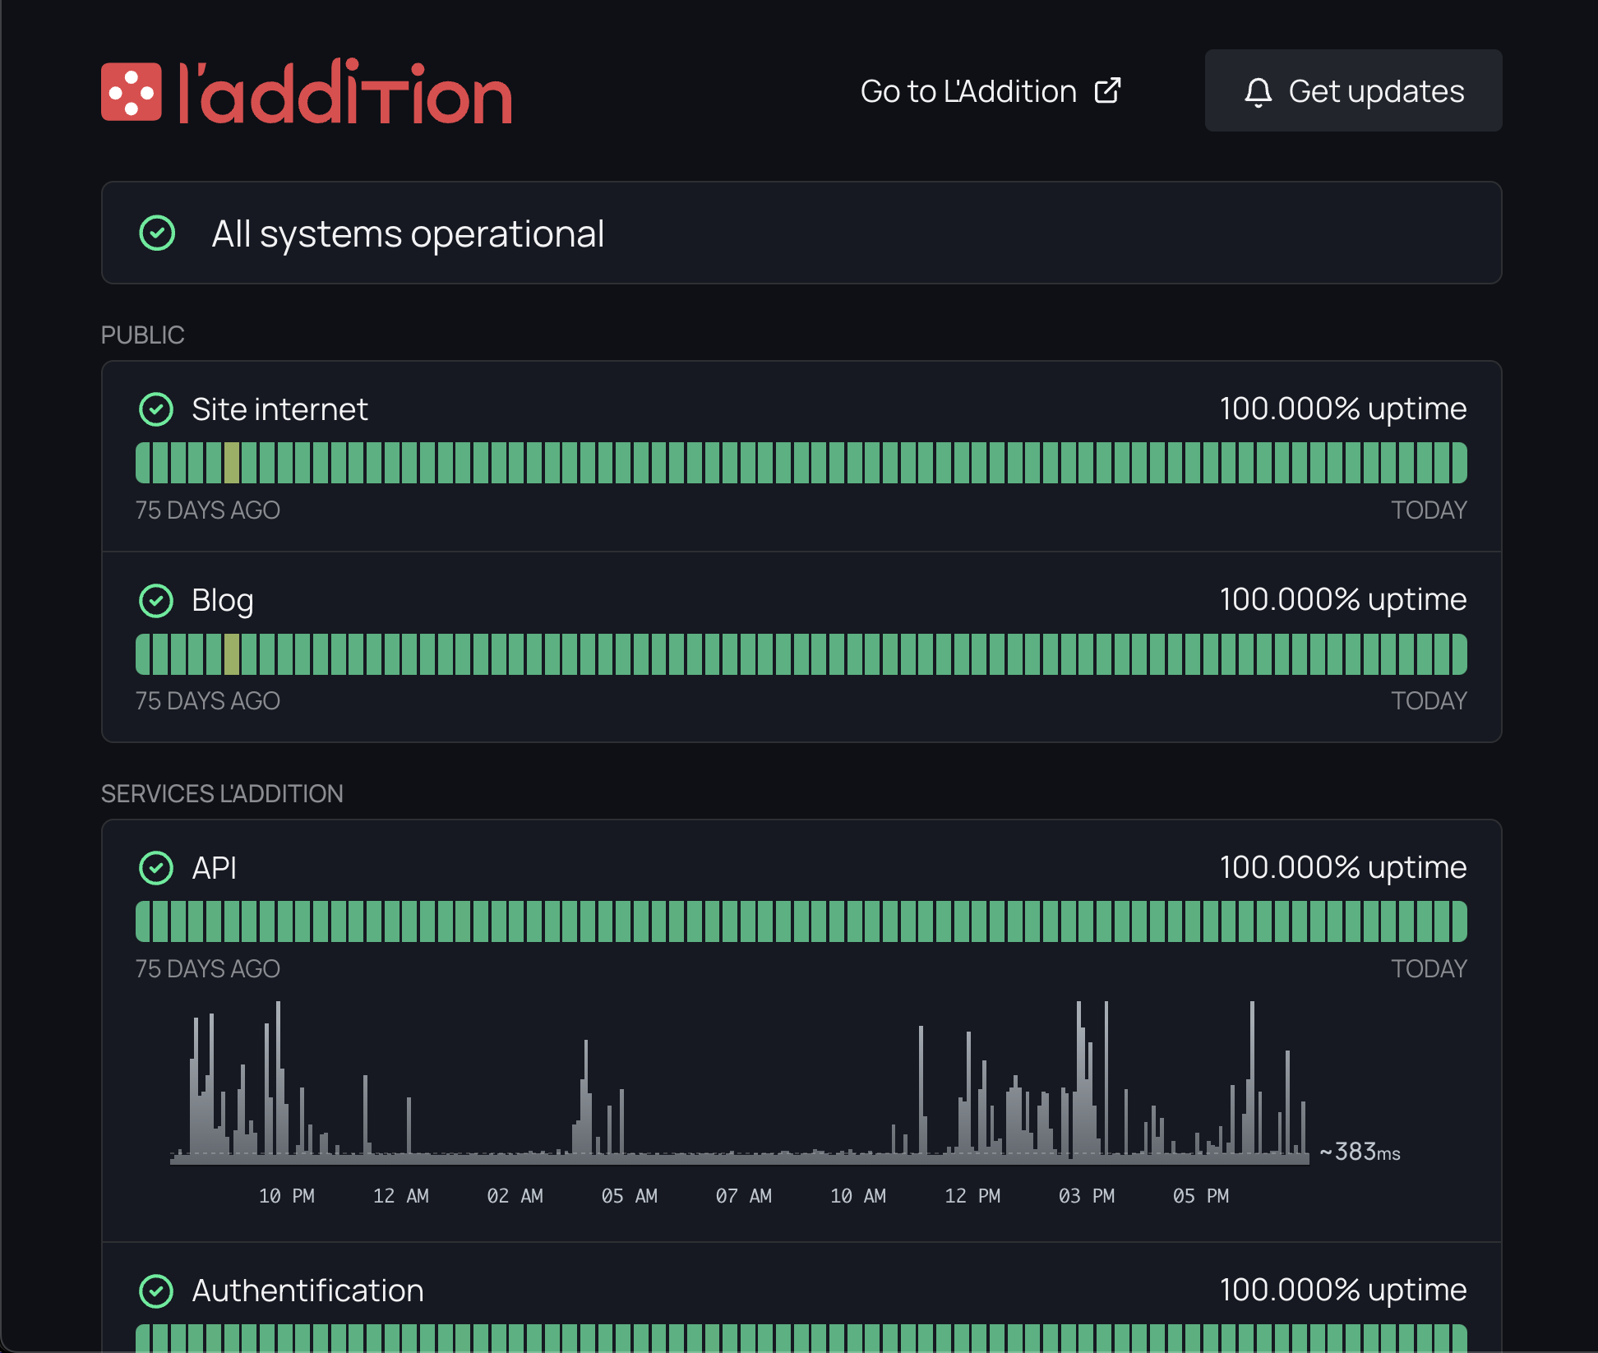Screen dimensions: 1598x1353
Task: Select the API service name
Action: pyautogui.click(x=215, y=868)
